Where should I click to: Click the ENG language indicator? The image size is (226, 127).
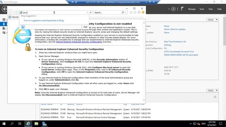(x=203, y=124)
